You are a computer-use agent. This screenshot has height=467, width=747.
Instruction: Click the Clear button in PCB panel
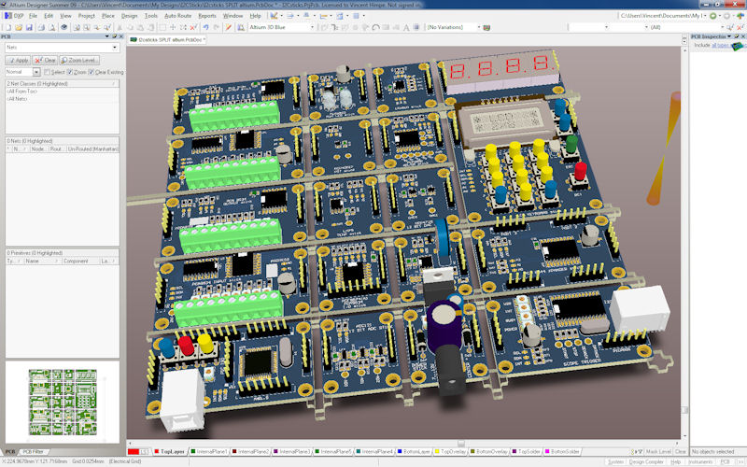[x=45, y=61]
